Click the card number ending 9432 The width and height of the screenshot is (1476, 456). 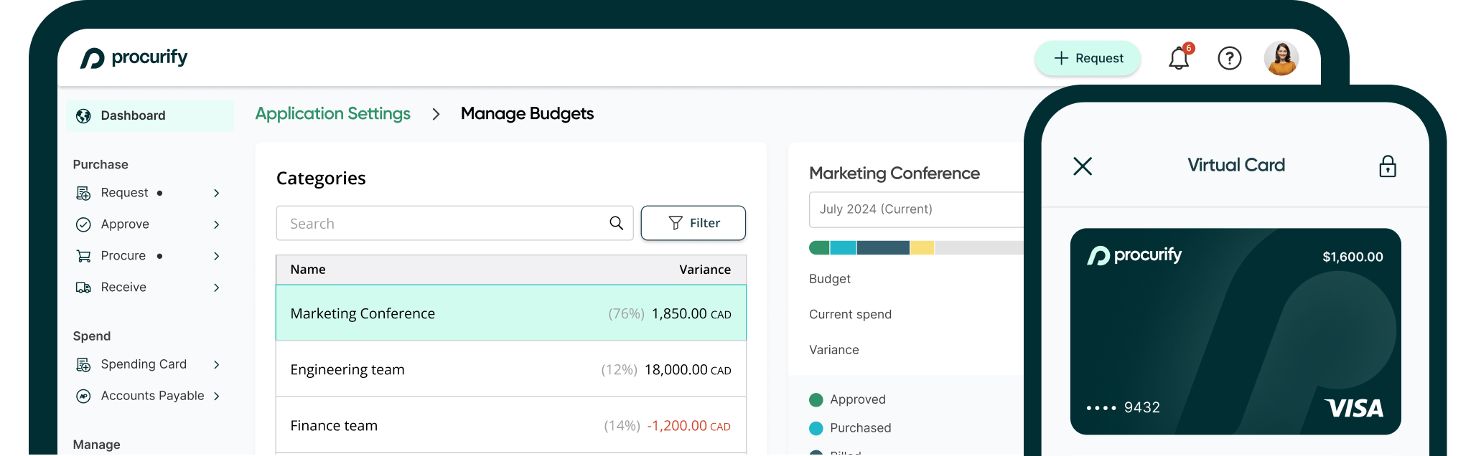coord(1123,407)
